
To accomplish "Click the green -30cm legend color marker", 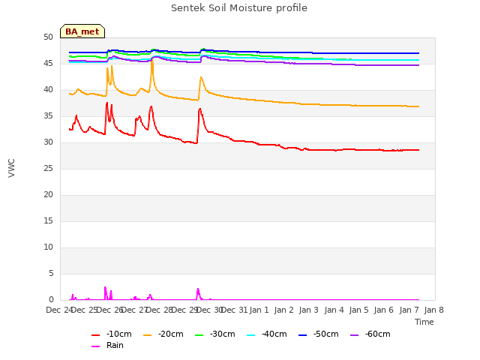I will pyautogui.click(x=199, y=335).
